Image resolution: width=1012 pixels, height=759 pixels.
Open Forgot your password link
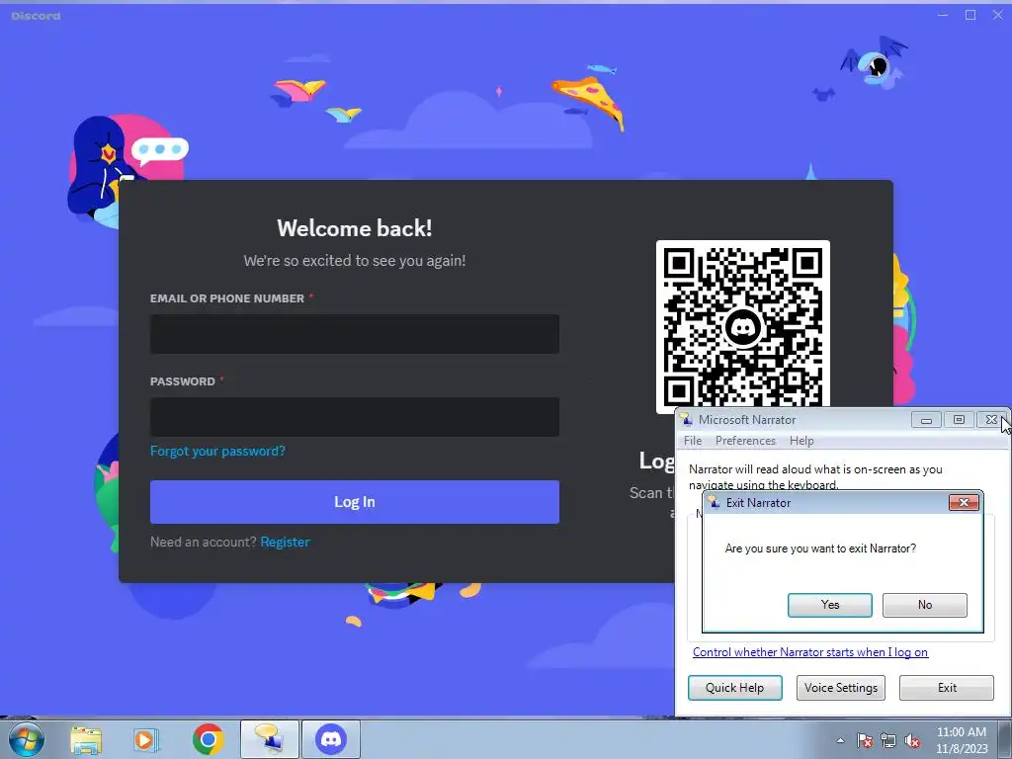pos(217,451)
